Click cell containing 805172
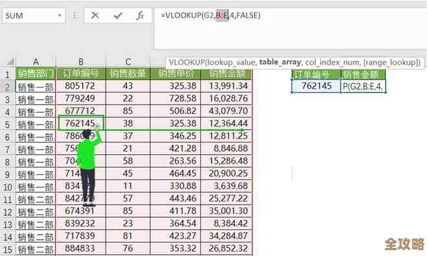This screenshot has width=428, height=256. pos(81,86)
